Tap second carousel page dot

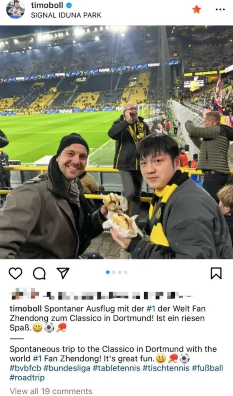[x=114, y=272]
